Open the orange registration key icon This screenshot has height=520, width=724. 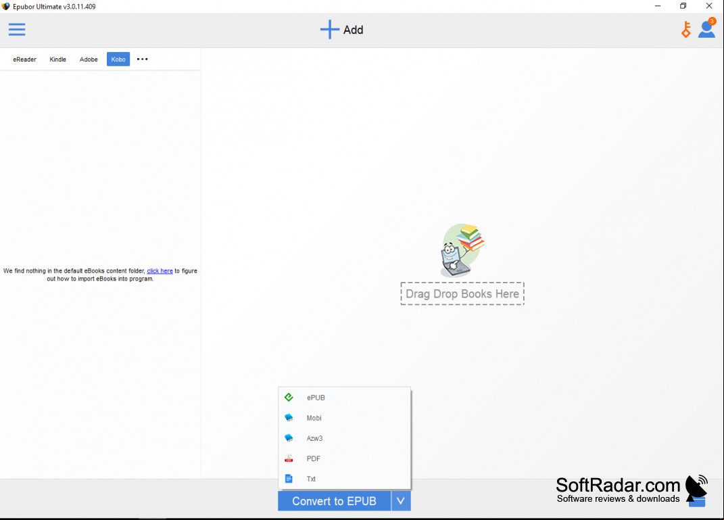(686, 30)
